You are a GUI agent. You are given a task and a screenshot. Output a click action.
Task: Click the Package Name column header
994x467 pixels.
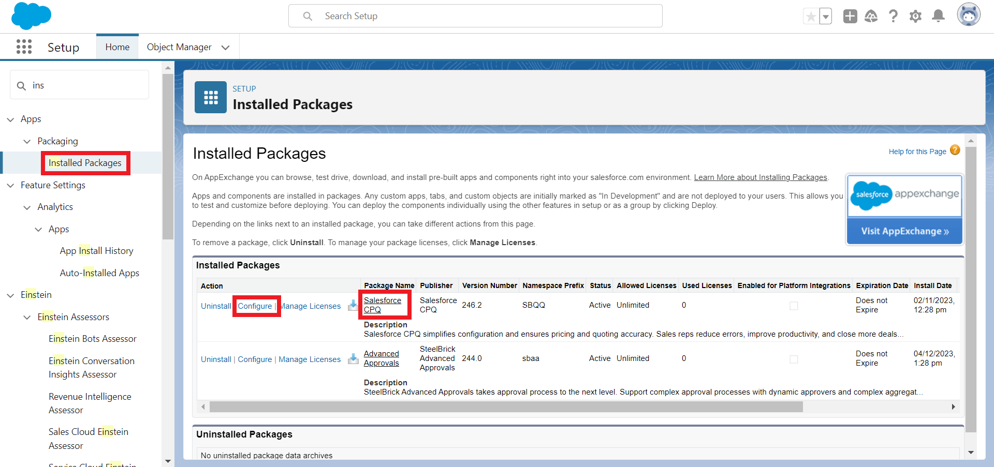click(x=389, y=285)
